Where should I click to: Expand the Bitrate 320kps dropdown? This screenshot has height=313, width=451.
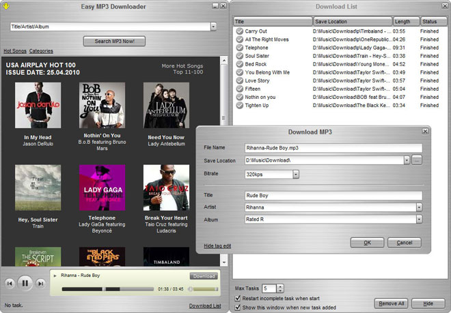(296, 174)
